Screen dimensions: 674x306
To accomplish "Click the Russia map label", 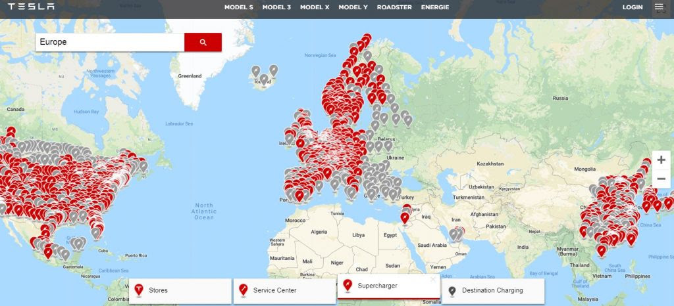I will click(560, 98).
